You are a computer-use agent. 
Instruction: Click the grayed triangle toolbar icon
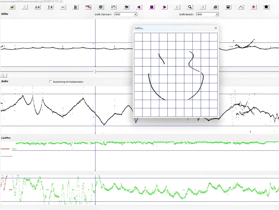click(25, 7)
